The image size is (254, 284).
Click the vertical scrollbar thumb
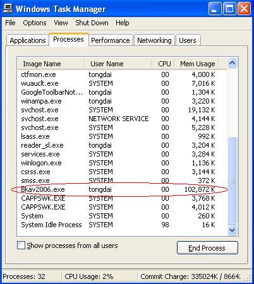pos(233,180)
